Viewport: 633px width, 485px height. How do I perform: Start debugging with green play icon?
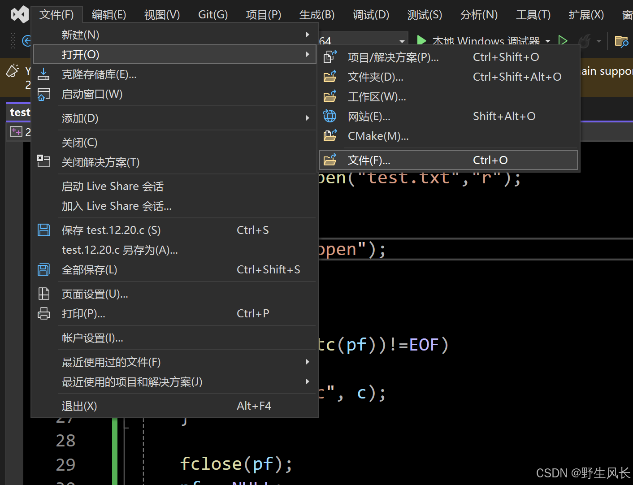pyautogui.click(x=421, y=41)
